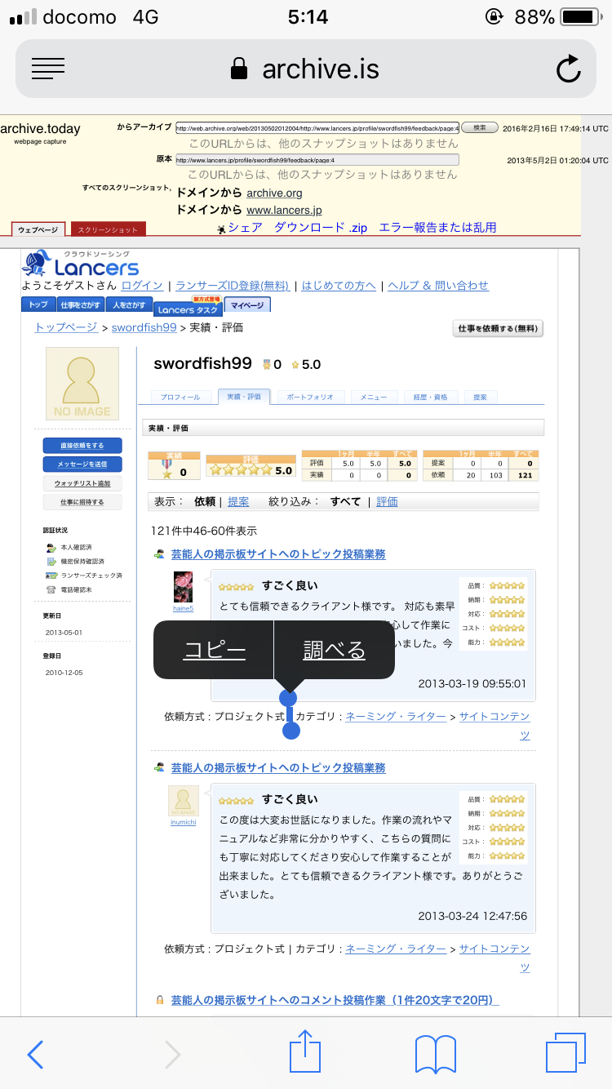Screen dimensions: 612x1089
Task: Click the エラー報告または乱用 link
Action: tap(437, 227)
